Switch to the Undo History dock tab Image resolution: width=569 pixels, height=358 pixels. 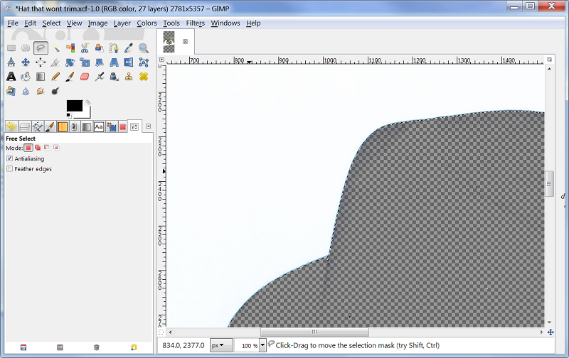(x=11, y=126)
